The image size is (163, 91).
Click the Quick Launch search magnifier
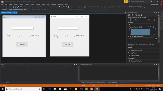pos(151,1)
